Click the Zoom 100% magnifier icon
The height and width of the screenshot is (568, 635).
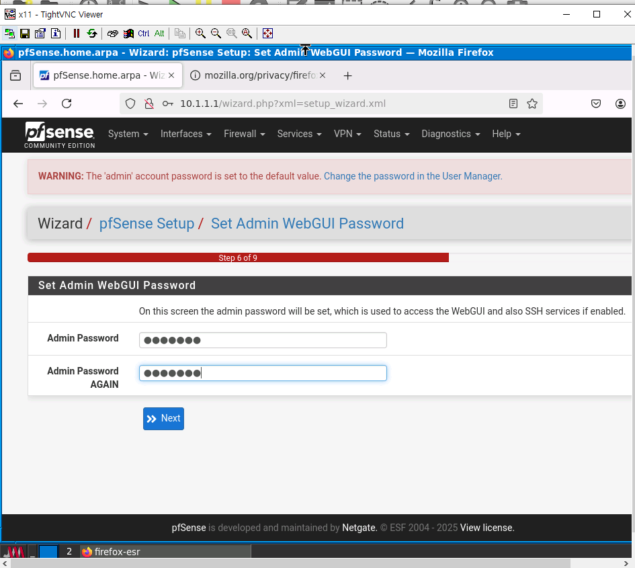pyautogui.click(x=232, y=33)
